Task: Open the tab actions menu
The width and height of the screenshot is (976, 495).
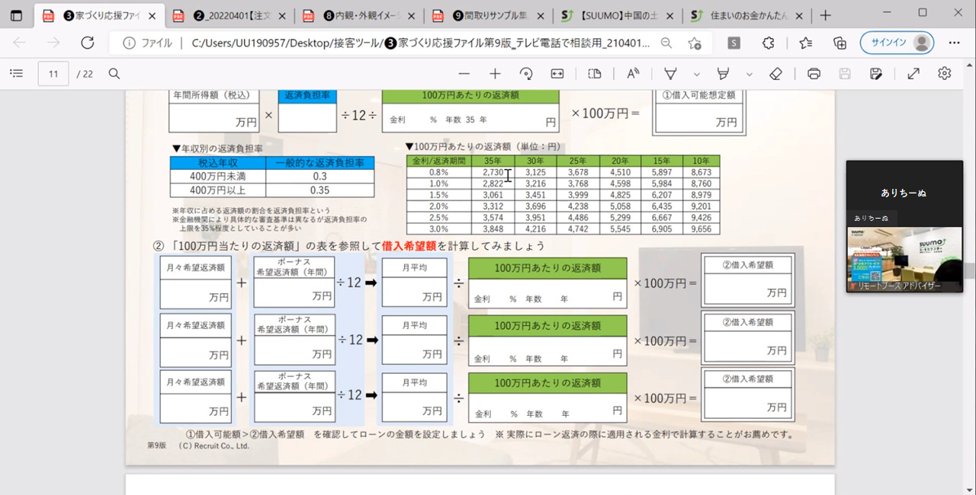Action: tap(16, 15)
